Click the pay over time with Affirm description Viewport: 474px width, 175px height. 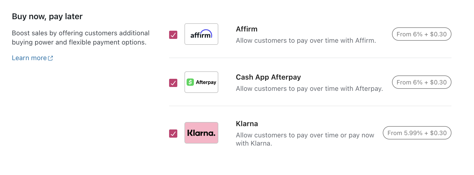[306, 40]
